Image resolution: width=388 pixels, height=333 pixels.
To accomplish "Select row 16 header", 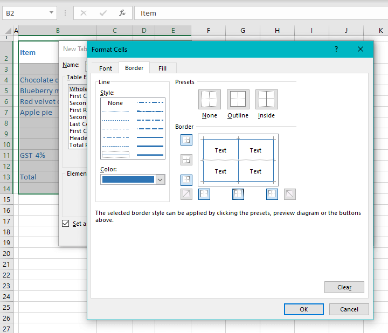I will pos(6,211).
